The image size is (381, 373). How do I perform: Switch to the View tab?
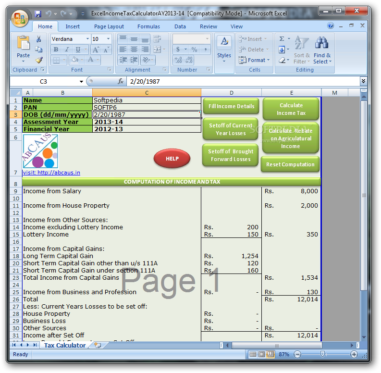click(236, 26)
